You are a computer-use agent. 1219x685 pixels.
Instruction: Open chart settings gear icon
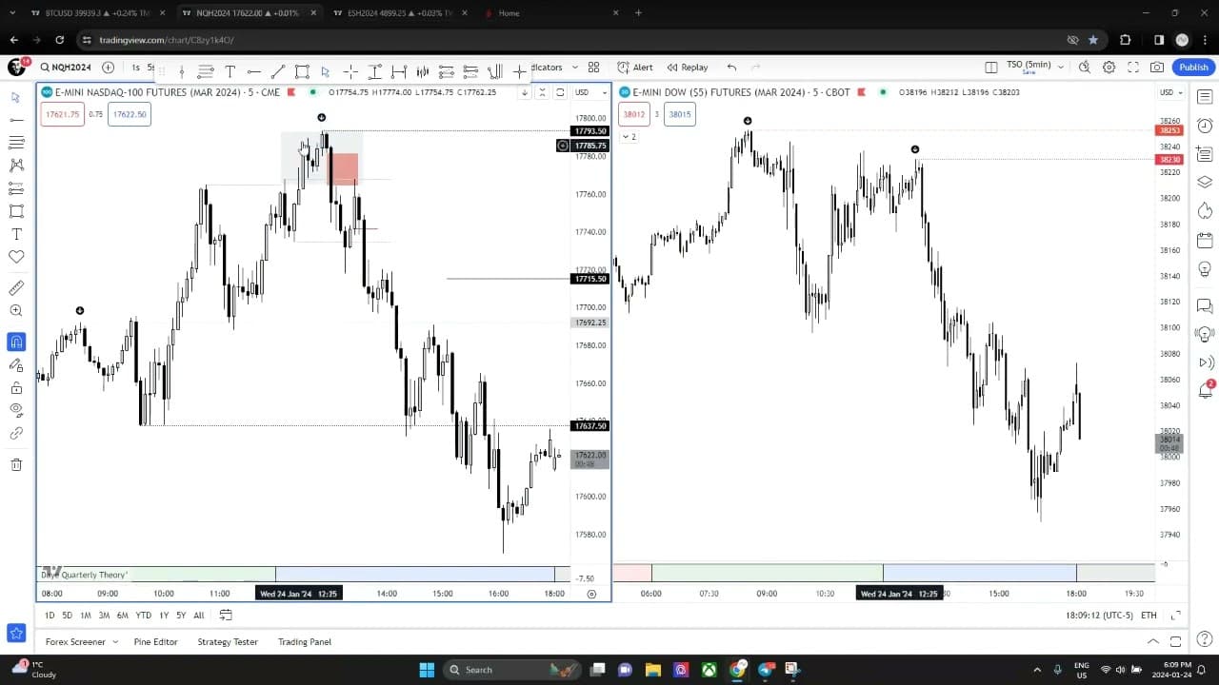1109,68
